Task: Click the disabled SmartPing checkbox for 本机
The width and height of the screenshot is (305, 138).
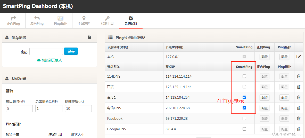Action: pos(244,57)
